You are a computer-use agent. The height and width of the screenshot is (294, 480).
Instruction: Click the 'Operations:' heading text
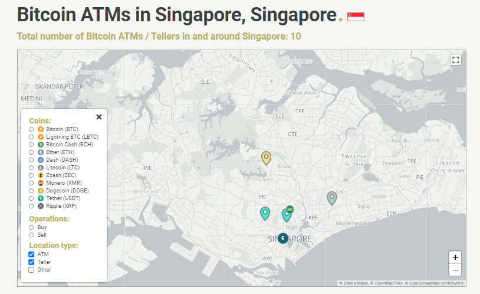click(x=50, y=219)
